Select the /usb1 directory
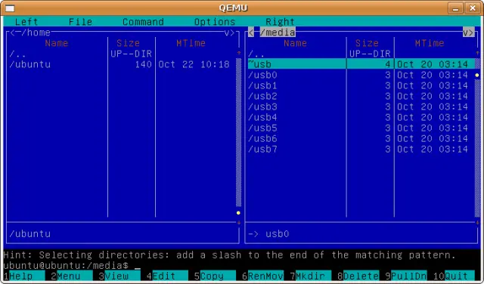 point(361,85)
